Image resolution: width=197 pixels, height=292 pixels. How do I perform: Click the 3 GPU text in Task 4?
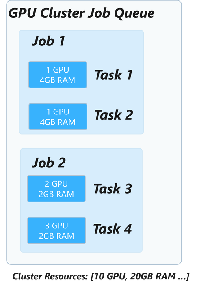(57, 226)
